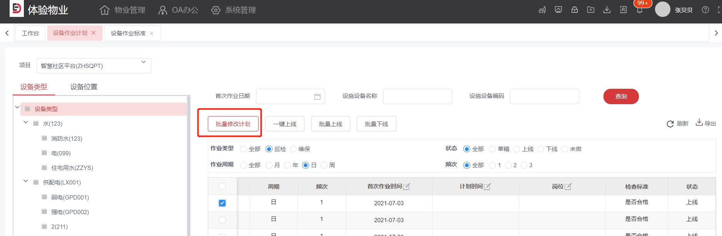This screenshot has height=236, width=722.
Task: Open the notification bell with 99+ badge
Action: click(x=640, y=10)
